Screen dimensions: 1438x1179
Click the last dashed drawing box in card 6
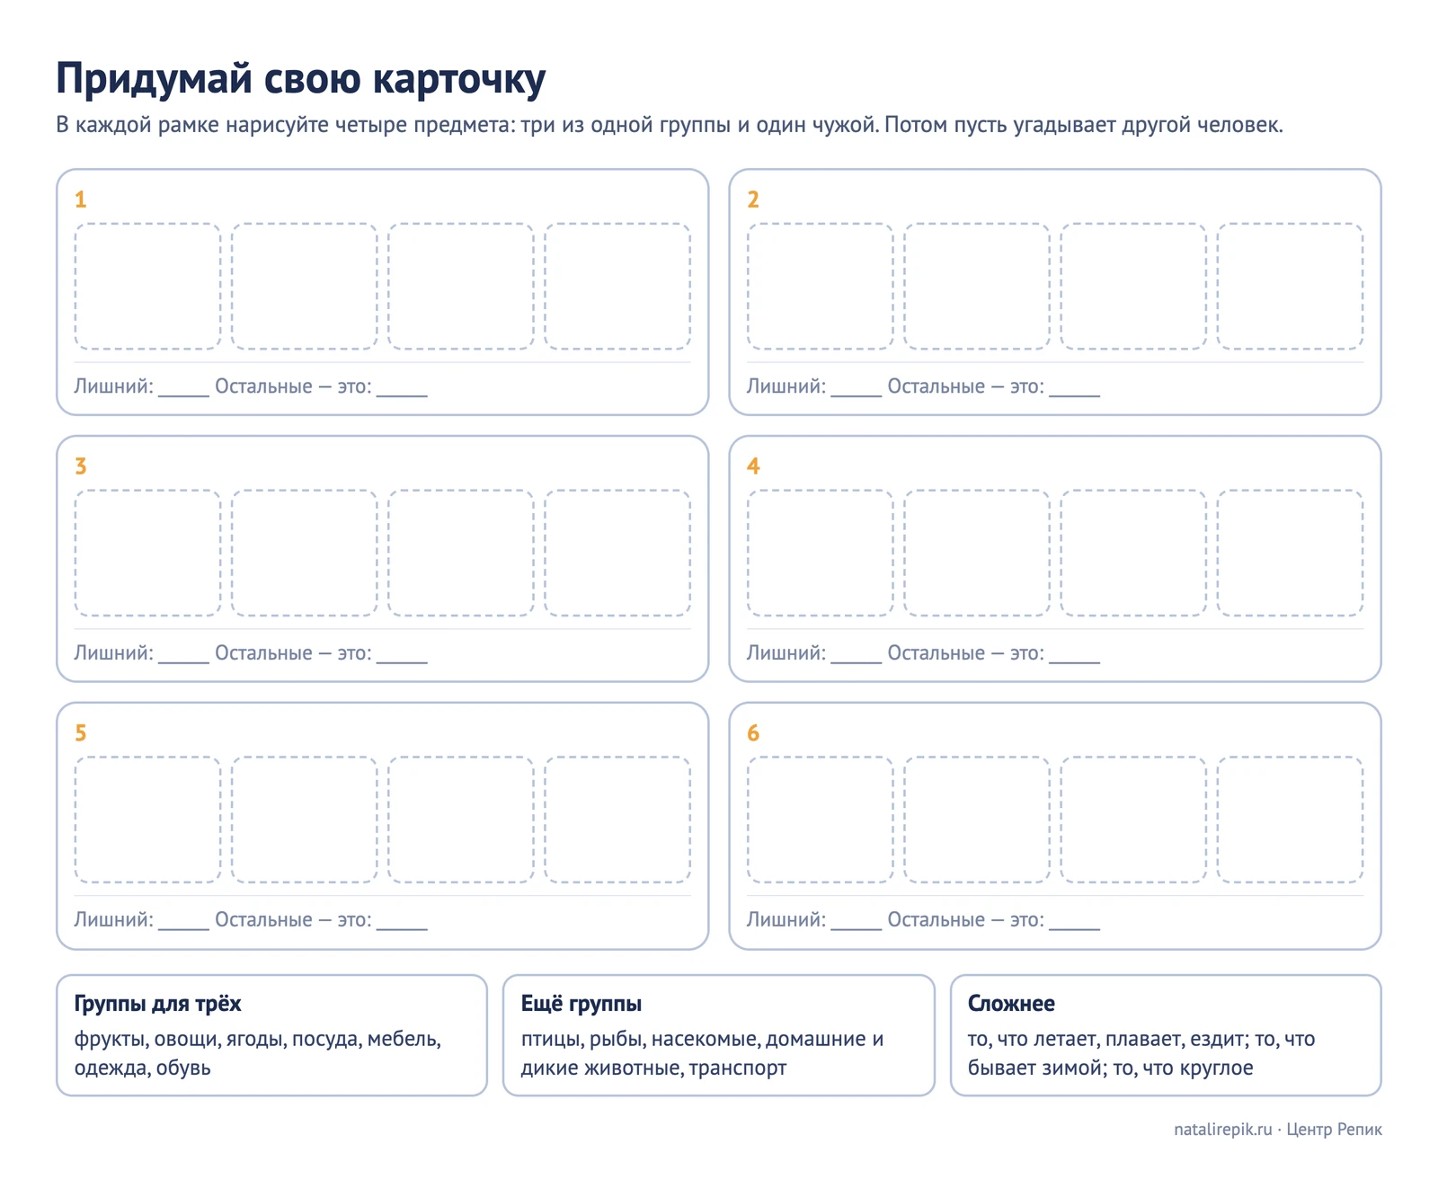tap(1290, 820)
